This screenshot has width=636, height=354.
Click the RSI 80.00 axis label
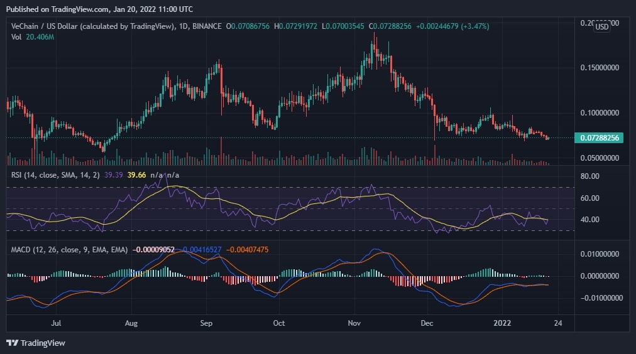[589, 176]
